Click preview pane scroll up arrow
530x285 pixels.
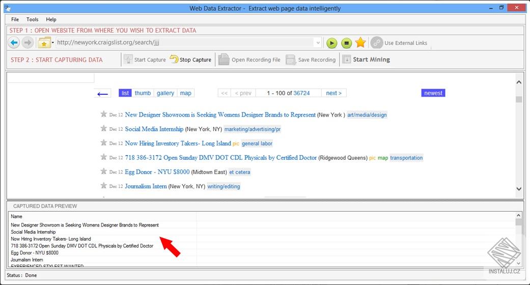point(518,215)
